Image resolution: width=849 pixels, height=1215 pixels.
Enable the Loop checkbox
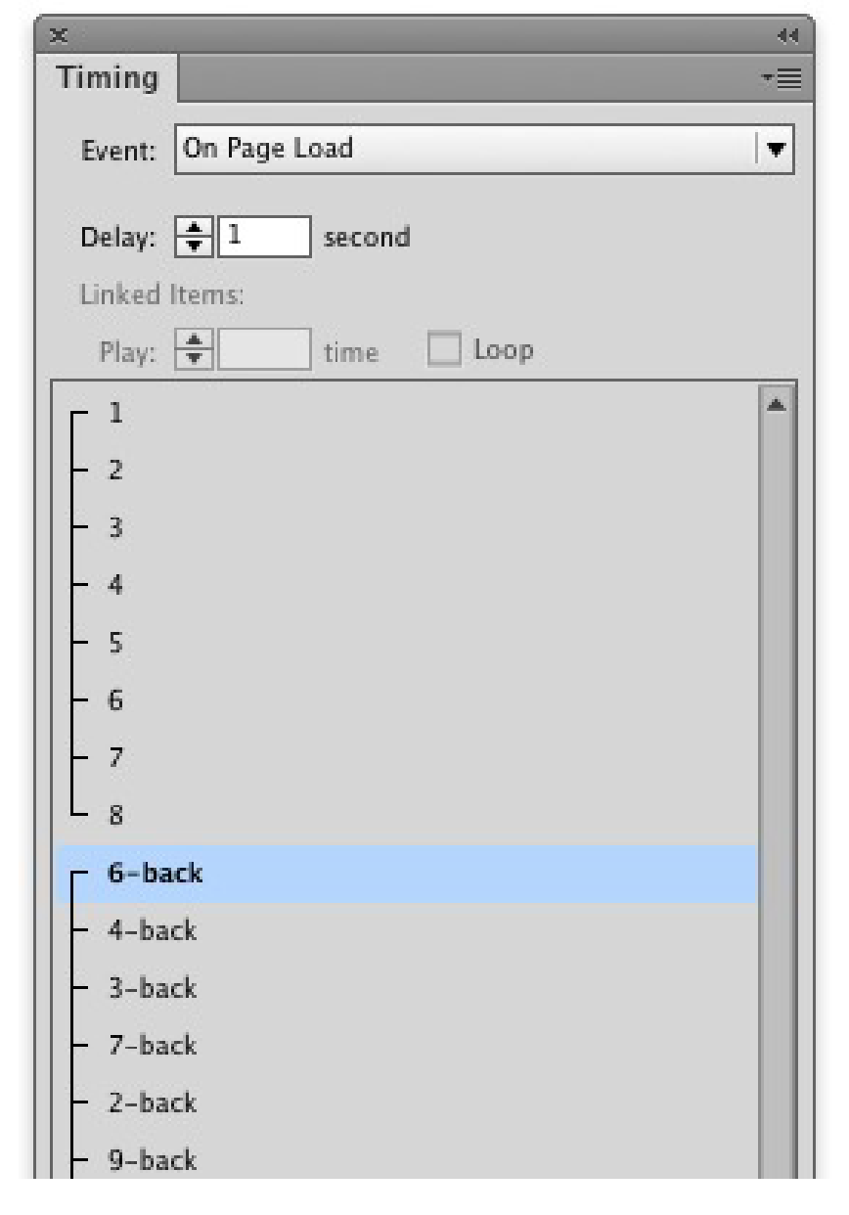[x=444, y=351]
